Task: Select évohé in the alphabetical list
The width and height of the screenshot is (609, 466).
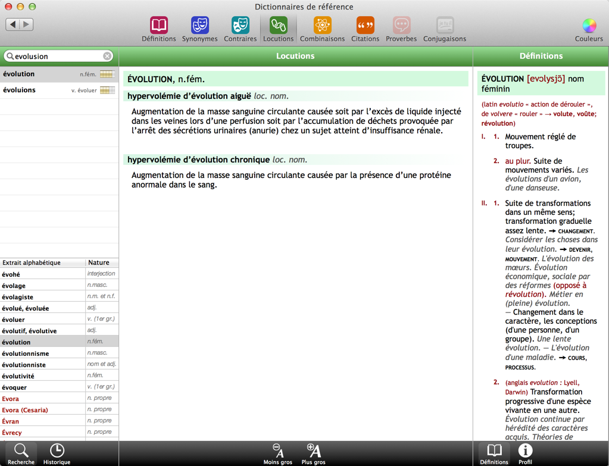Action: [x=59, y=274]
